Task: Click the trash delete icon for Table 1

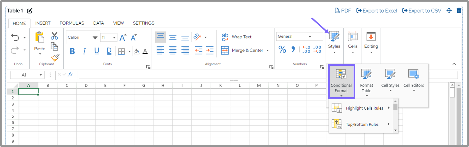Action: [459, 11]
